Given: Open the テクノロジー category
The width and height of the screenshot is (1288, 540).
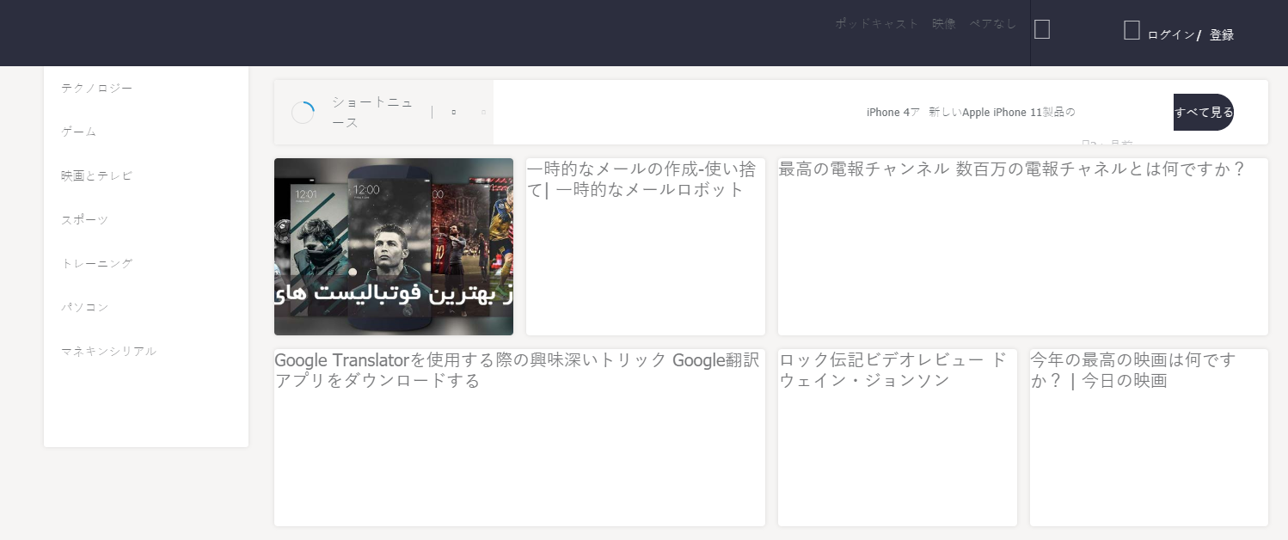Looking at the screenshot, I should (x=97, y=88).
